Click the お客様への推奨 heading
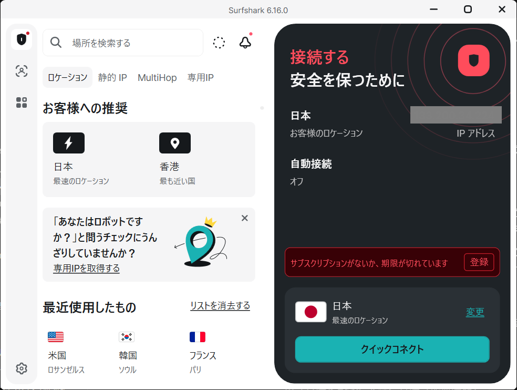 click(x=85, y=108)
